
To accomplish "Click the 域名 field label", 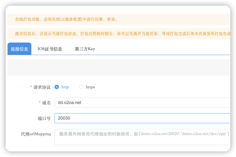I will (x=46, y=103).
